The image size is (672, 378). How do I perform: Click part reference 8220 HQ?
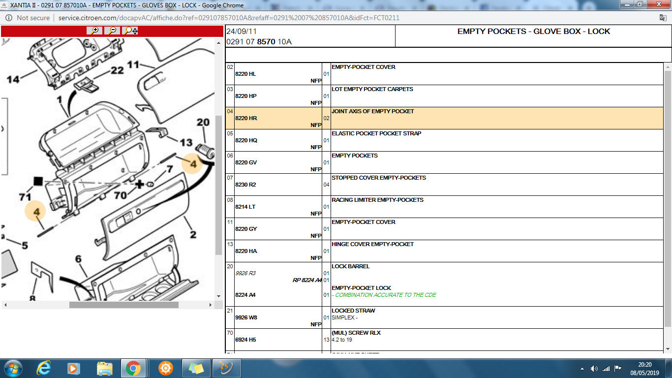(x=246, y=140)
